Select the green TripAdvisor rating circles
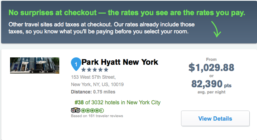 point(92,111)
